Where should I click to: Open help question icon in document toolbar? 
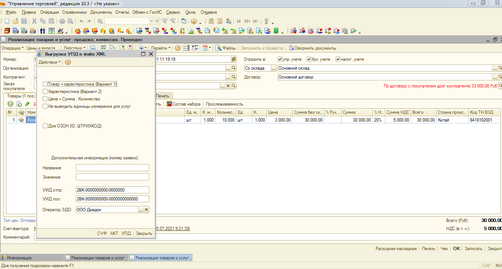178,48
